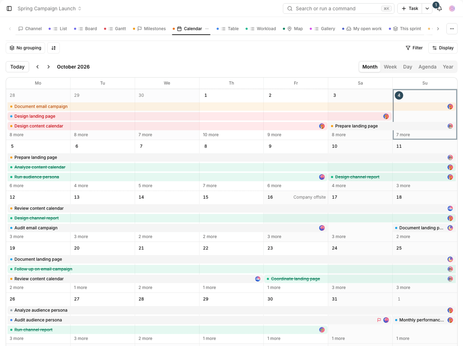Viewport: 463px width, 346px height.
Task: Open the Analyze audience persona task
Action: click(231, 310)
